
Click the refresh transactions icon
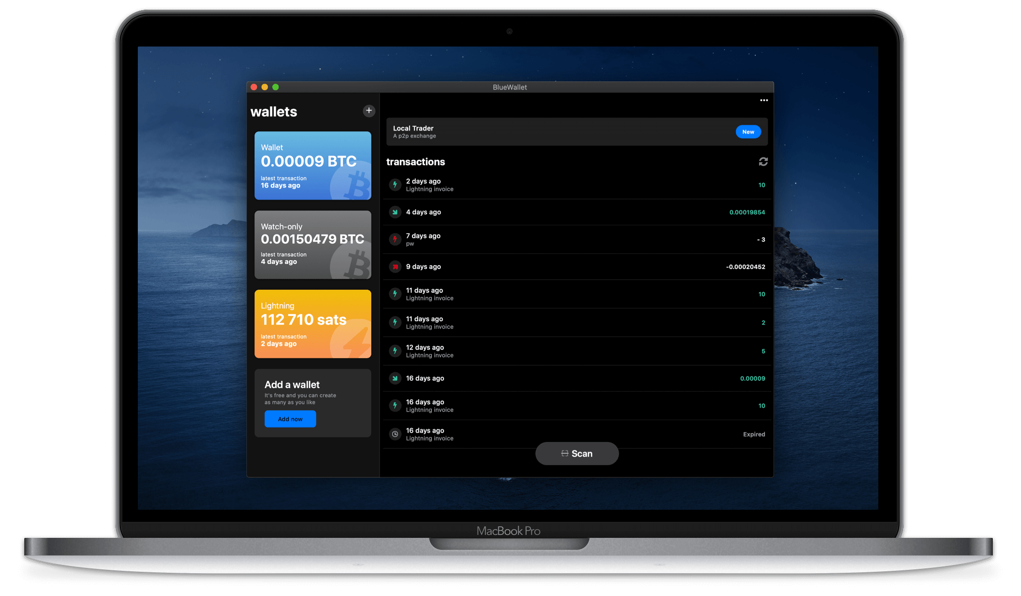pyautogui.click(x=763, y=162)
